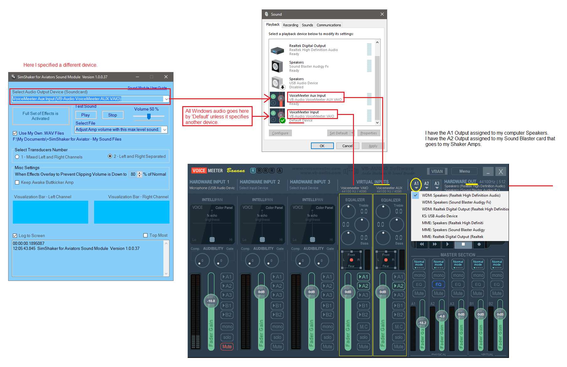Enable A2 routing on Hardware Input 1

pos(227,286)
